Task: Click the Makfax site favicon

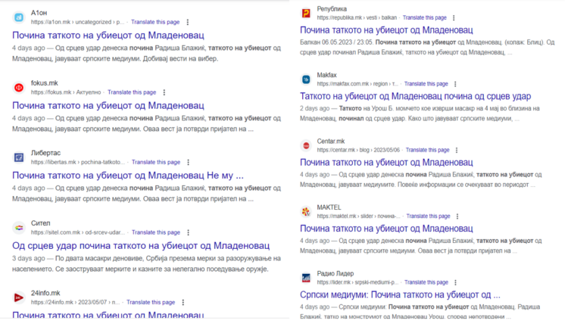Action: click(305, 79)
